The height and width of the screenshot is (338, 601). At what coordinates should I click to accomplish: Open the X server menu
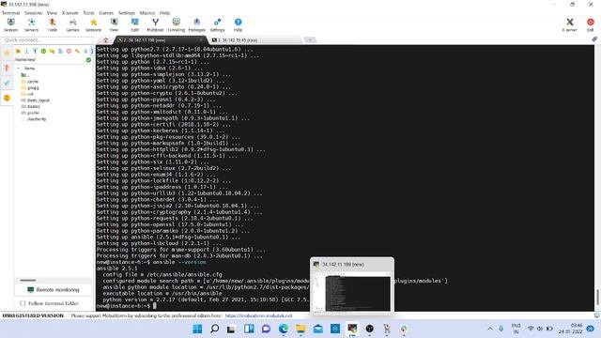click(69, 12)
